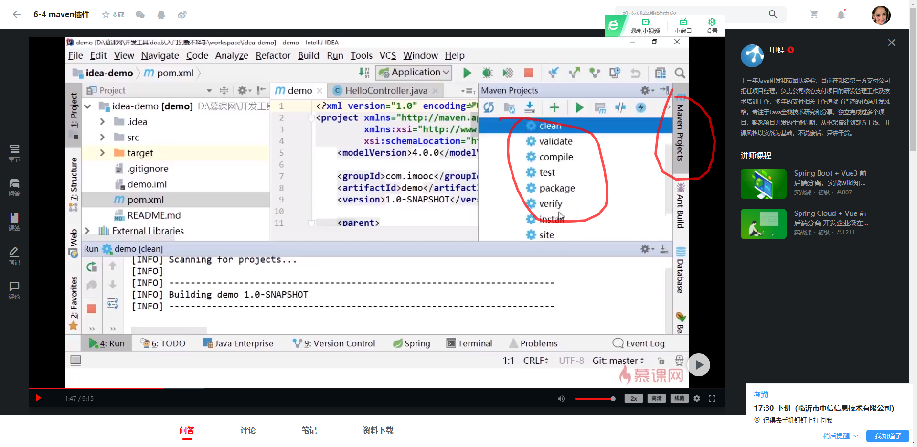This screenshot has width=917, height=447.
Task: Open video player settings gear
Action: pyautogui.click(x=697, y=398)
